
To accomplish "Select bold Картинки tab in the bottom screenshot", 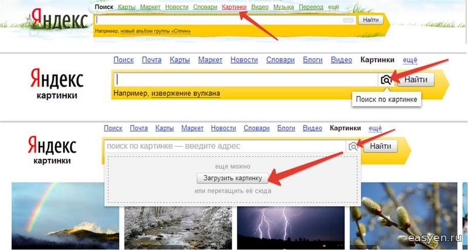I will point(345,128).
